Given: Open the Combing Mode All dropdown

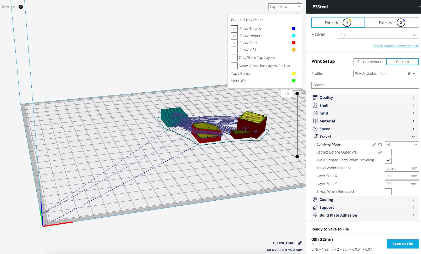Looking at the screenshot, I should (402, 145).
